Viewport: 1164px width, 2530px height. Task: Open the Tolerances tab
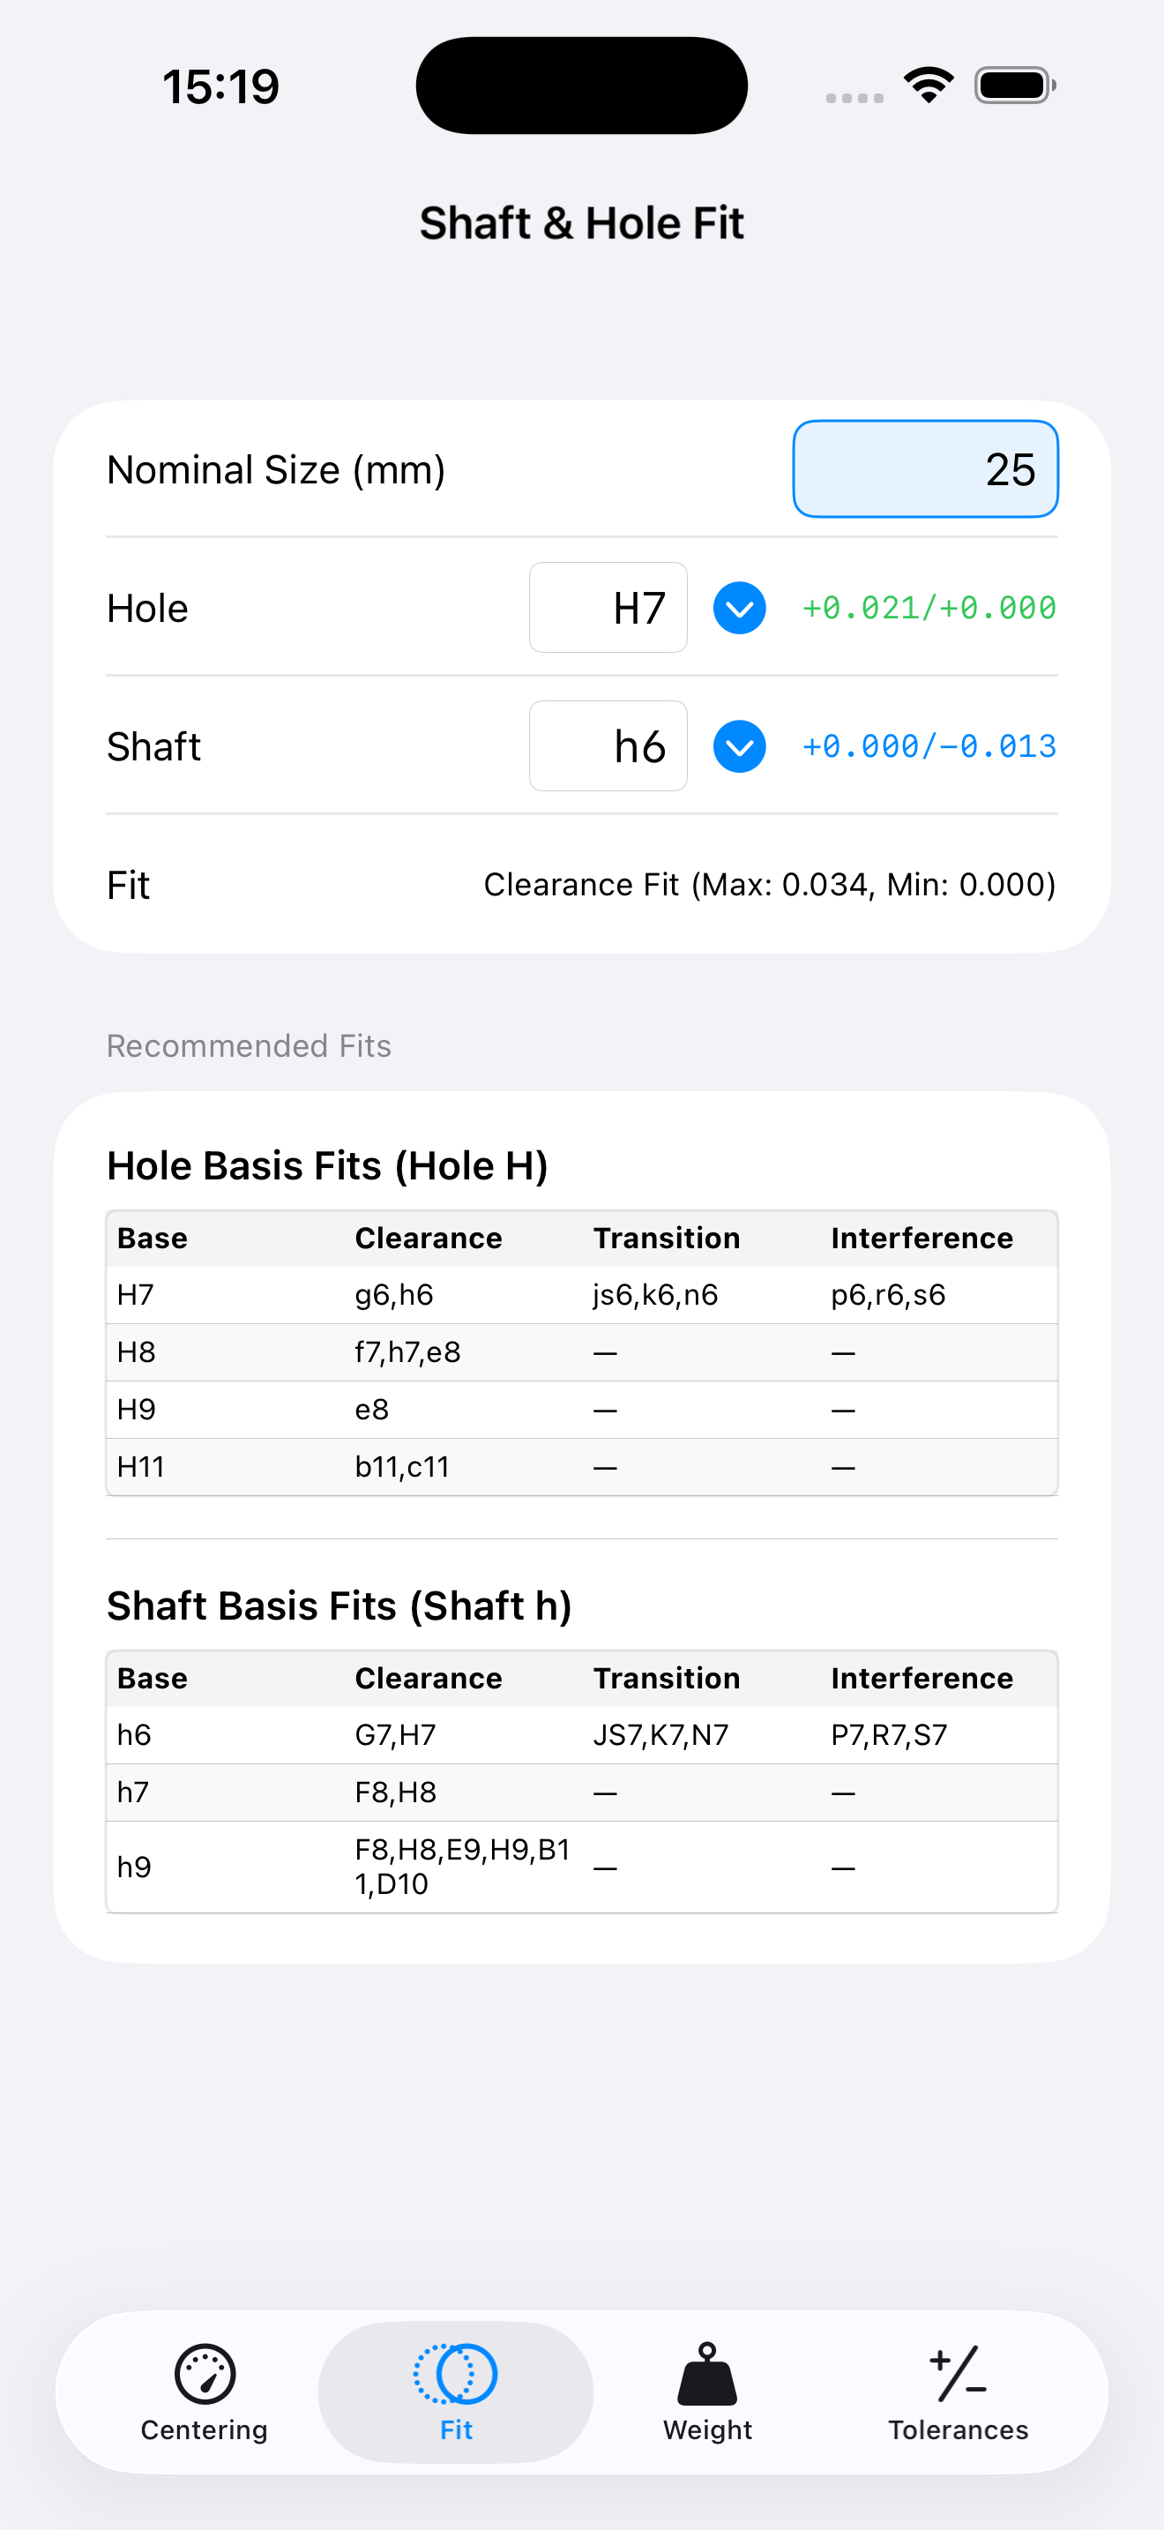(958, 2392)
